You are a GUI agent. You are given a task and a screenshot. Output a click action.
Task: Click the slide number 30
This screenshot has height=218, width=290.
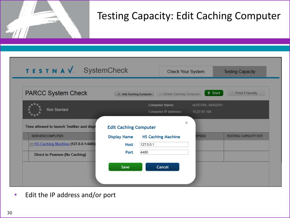10,213
